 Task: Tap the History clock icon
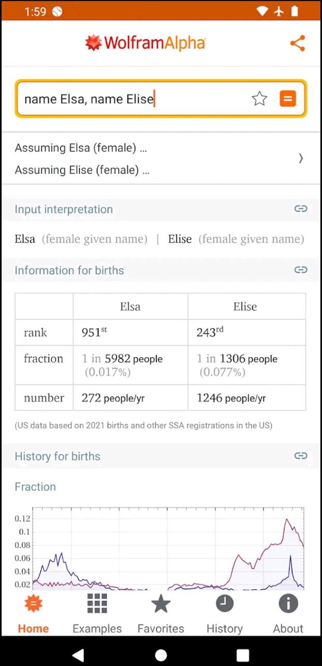tap(225, 603)
